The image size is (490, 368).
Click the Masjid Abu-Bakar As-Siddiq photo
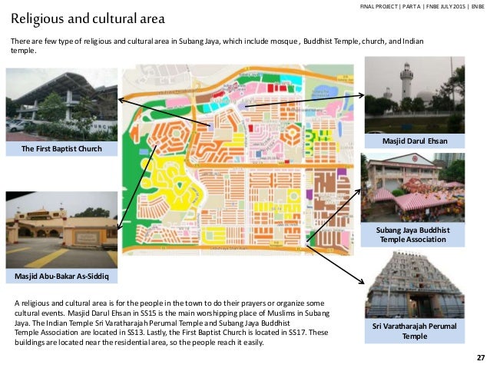tap(61, 230)
